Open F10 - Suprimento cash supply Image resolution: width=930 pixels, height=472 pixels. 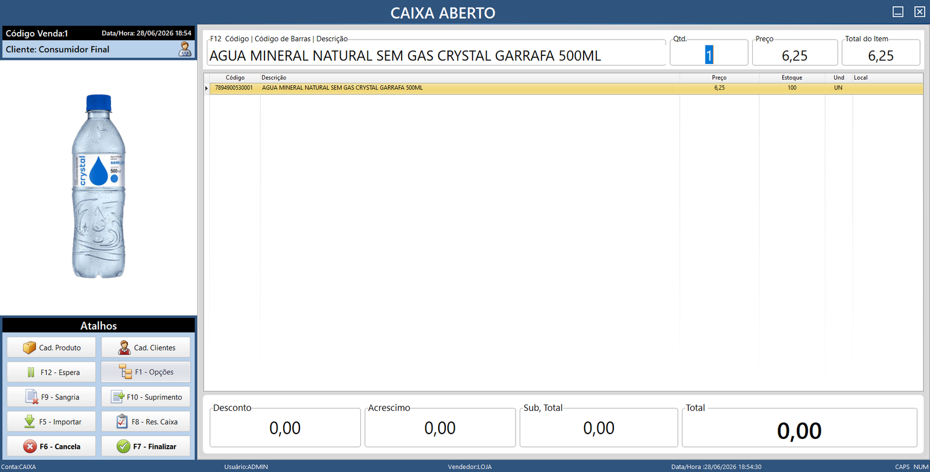pos(146,397)
